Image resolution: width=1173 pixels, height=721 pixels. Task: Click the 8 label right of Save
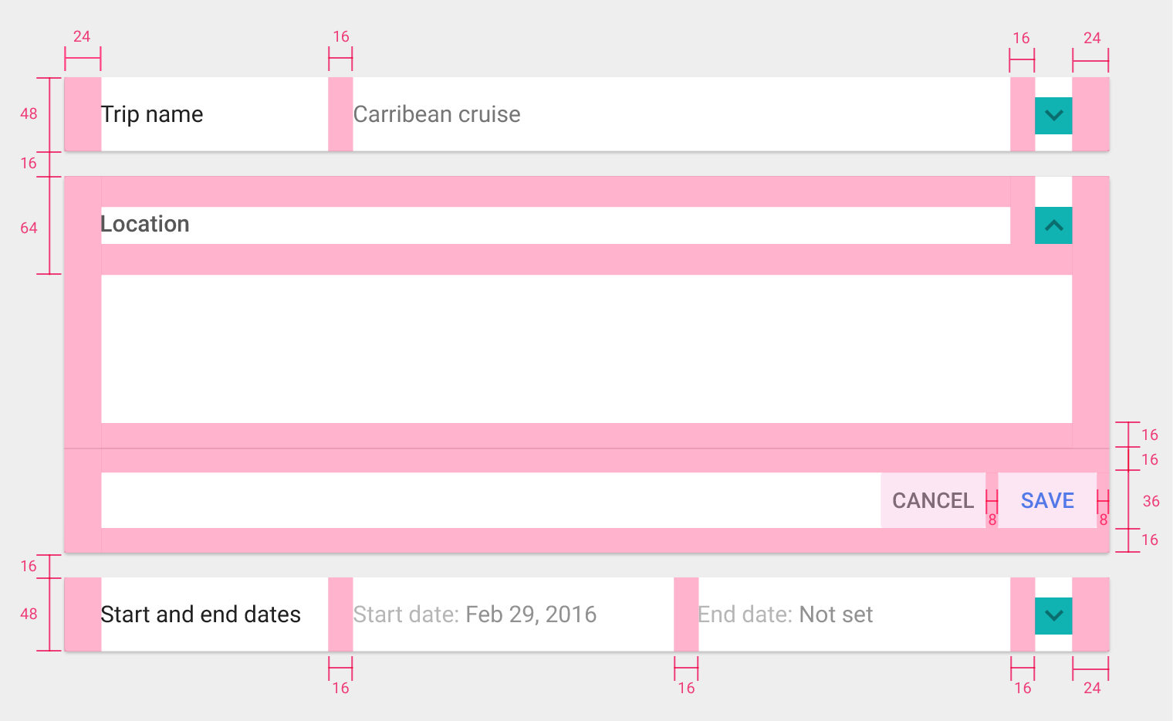(1104, 520)
